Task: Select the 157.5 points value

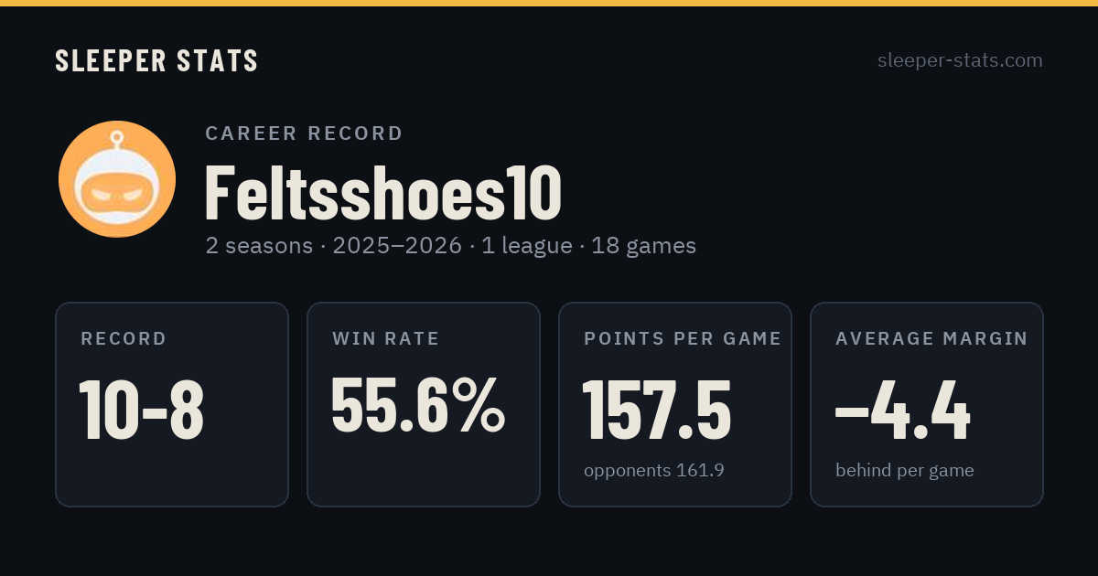Action: pos(657,410)
